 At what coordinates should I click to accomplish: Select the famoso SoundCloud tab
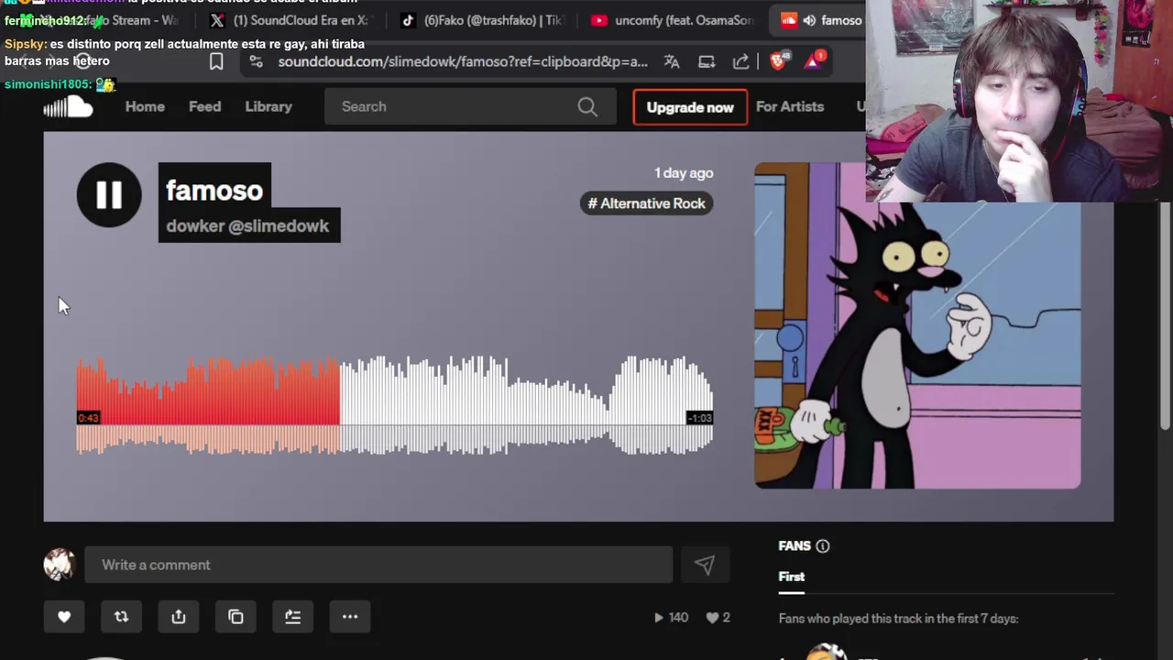pyautogui.click(x=820, y=20)
